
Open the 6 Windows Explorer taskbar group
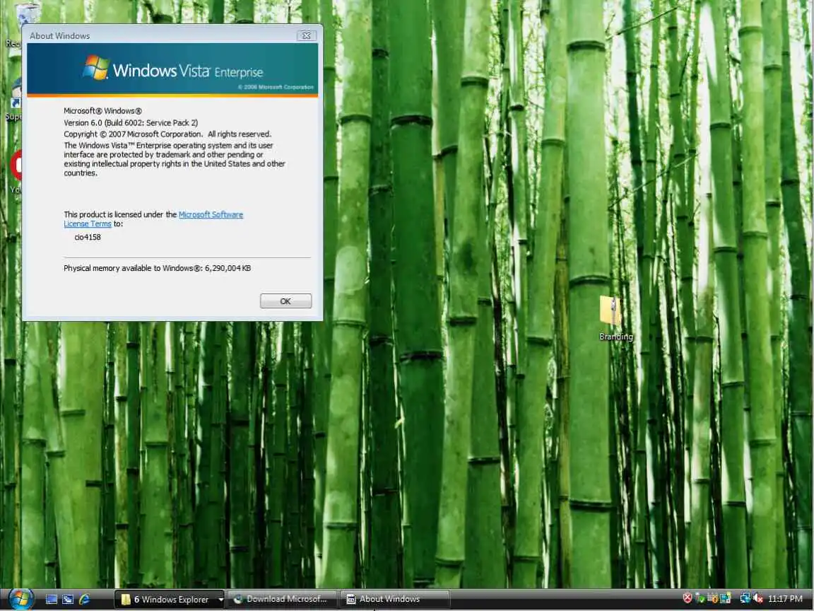pos(170,600)
